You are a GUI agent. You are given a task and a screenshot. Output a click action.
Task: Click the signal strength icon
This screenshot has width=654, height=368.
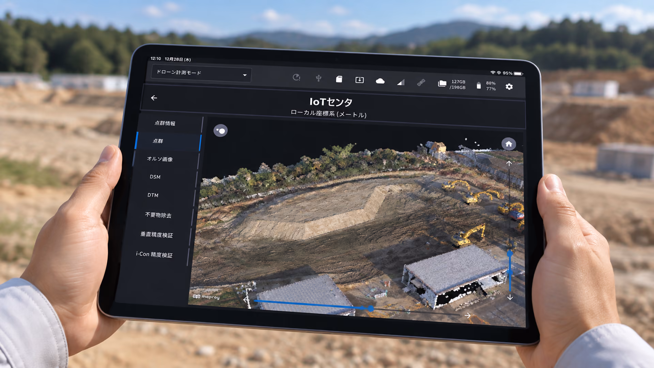click(x=401, y=82)
